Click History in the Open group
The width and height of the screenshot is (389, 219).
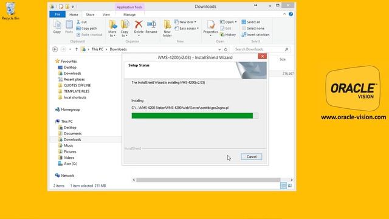click(228, 35)
